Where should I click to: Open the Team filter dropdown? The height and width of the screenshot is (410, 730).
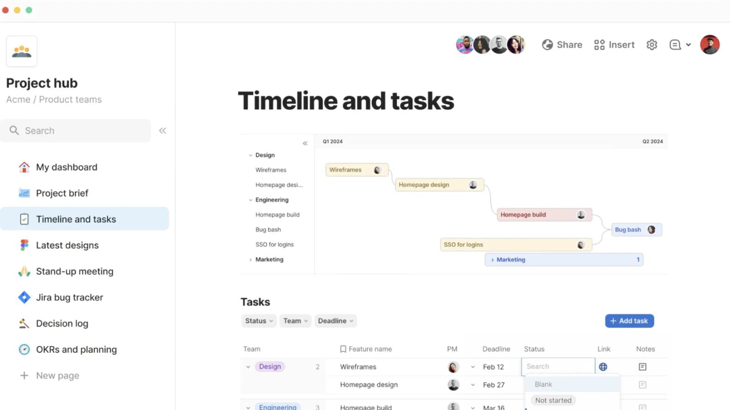pyautogui.click(x=295, y=321)
